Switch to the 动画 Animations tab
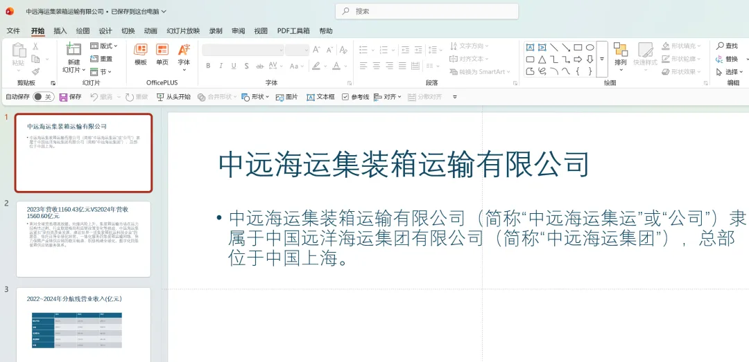Viewport: 749px width, 362px height. [x=150, y=31]
